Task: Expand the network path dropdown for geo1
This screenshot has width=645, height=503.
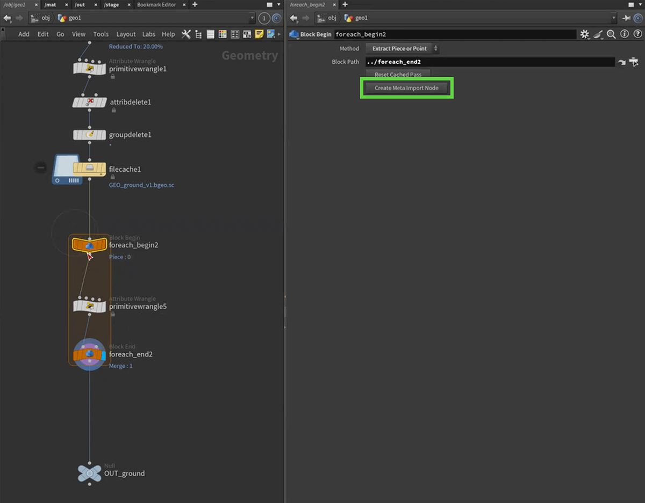Action: pyautogui.click(x=252, y=18)
